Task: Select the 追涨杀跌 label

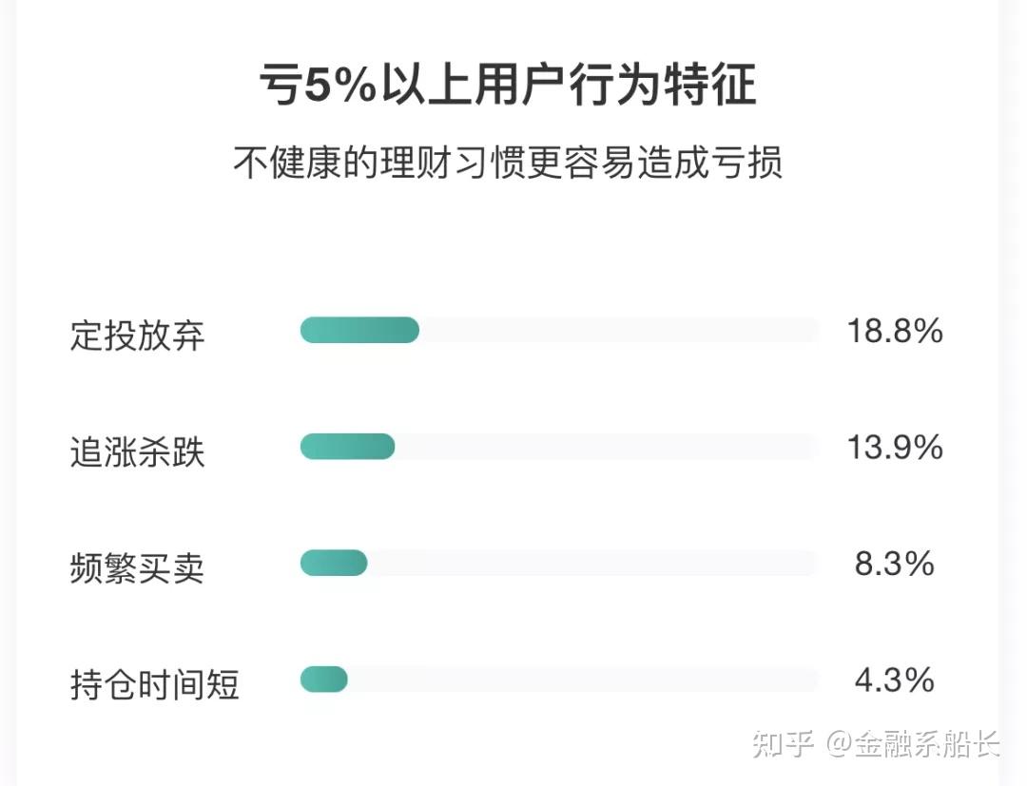Action: coord(138,451)
